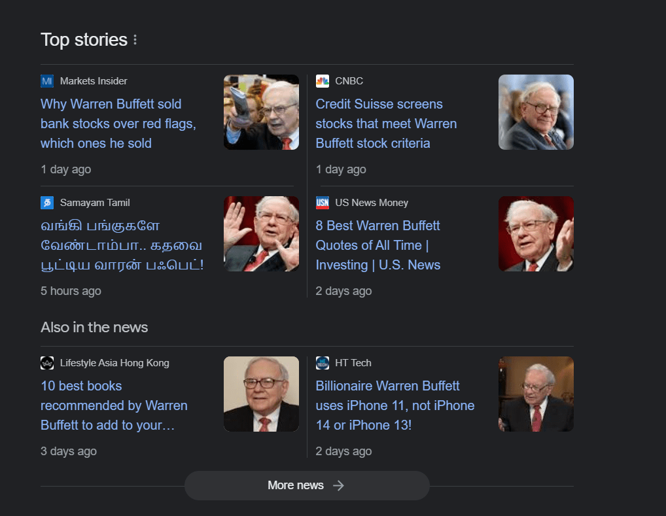Click the Lifestyle Asia Hong Kong source icon
Image resolution: width=666 pixels, height=516 pixels.
[x=46, y=362]
